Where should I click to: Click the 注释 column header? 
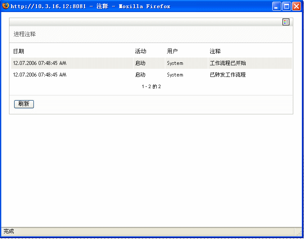point(215,51)
